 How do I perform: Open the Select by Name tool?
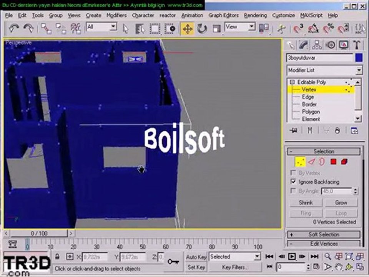click(x=140, y=29)
